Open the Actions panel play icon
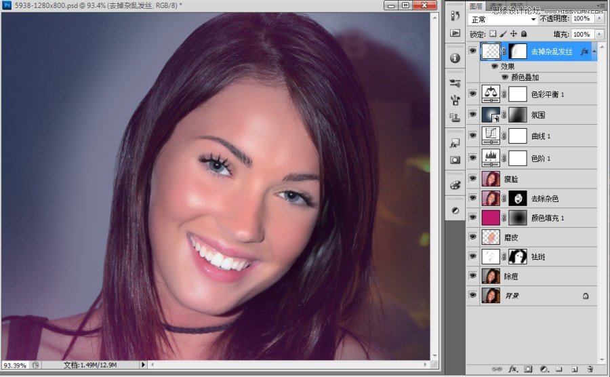 (x=455, y=33)
